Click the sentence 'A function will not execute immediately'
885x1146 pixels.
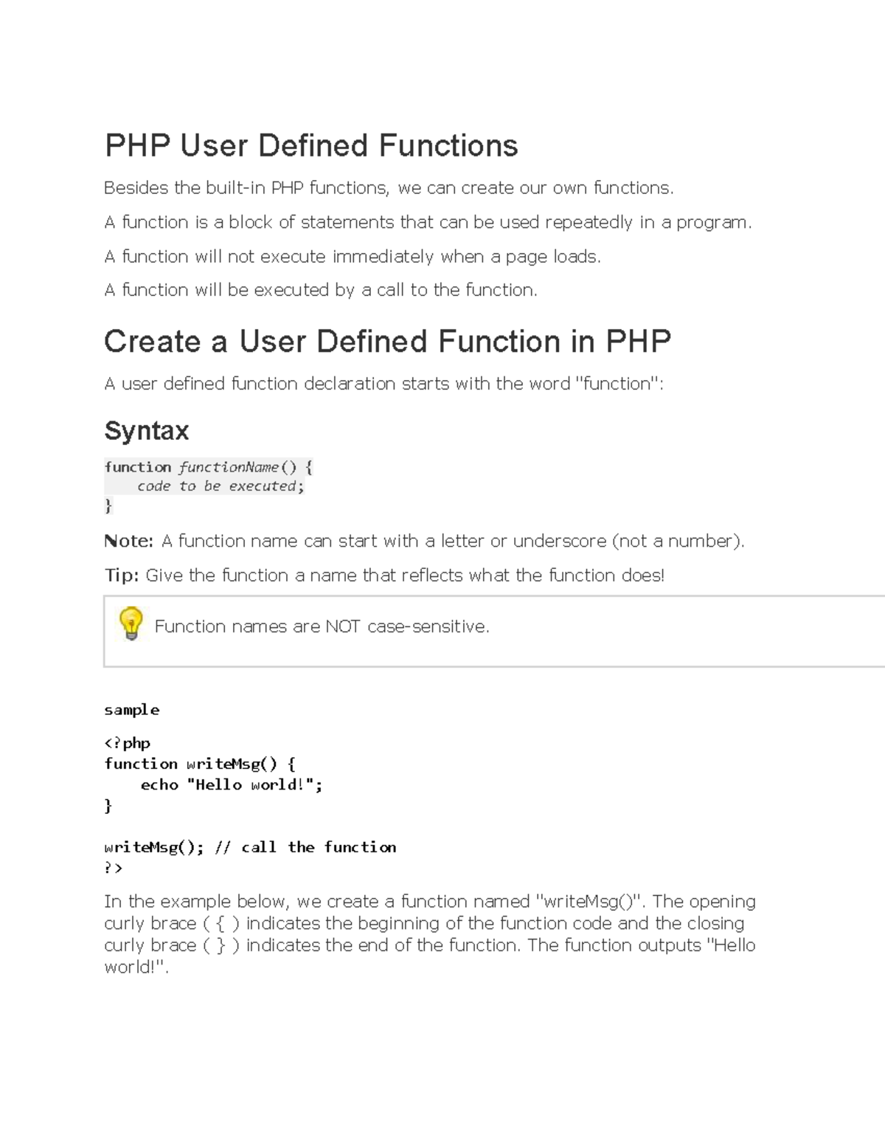353,256
